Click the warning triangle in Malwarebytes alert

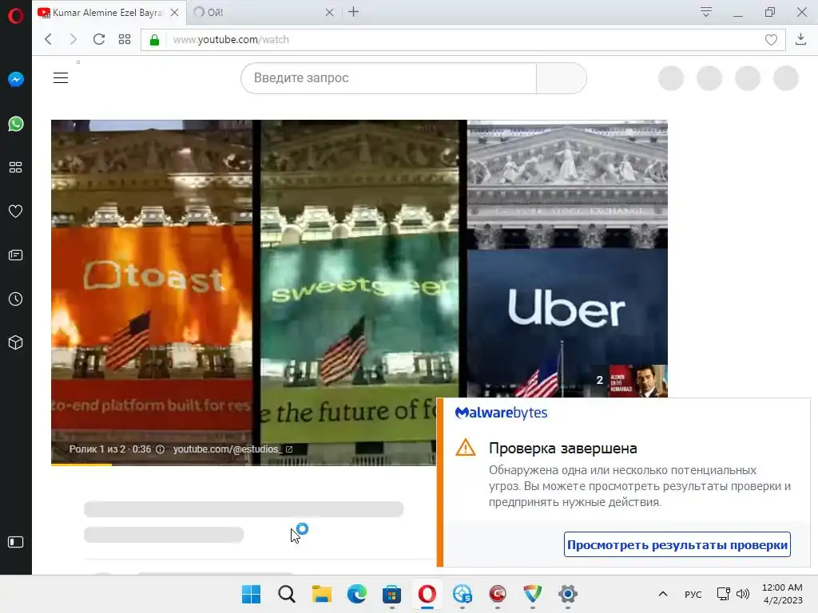pos(466,448)
